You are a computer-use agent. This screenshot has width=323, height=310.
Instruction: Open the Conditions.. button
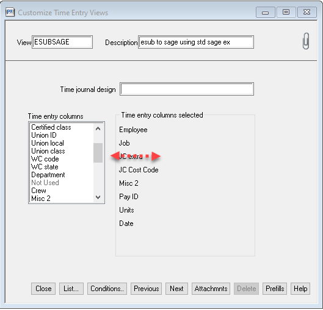coord(107,289)
